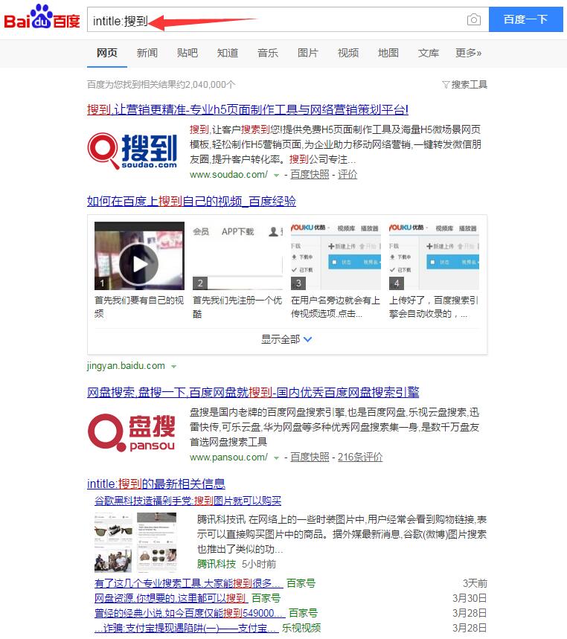This screenshot has height=639, width=567.
Task: Switch to the 新闻 tab
Action: 147,53
